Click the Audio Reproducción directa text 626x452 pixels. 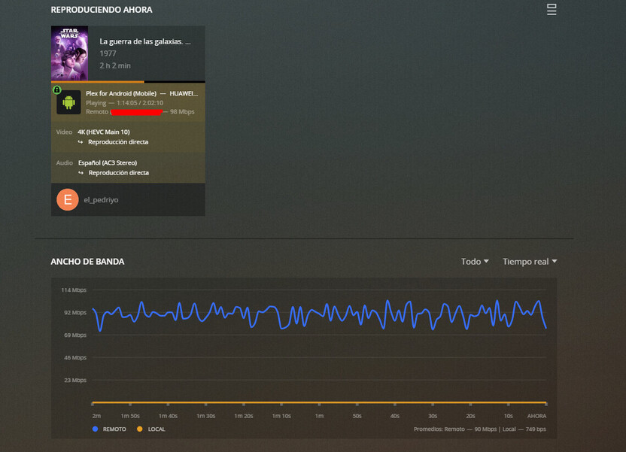click(119, 173)
